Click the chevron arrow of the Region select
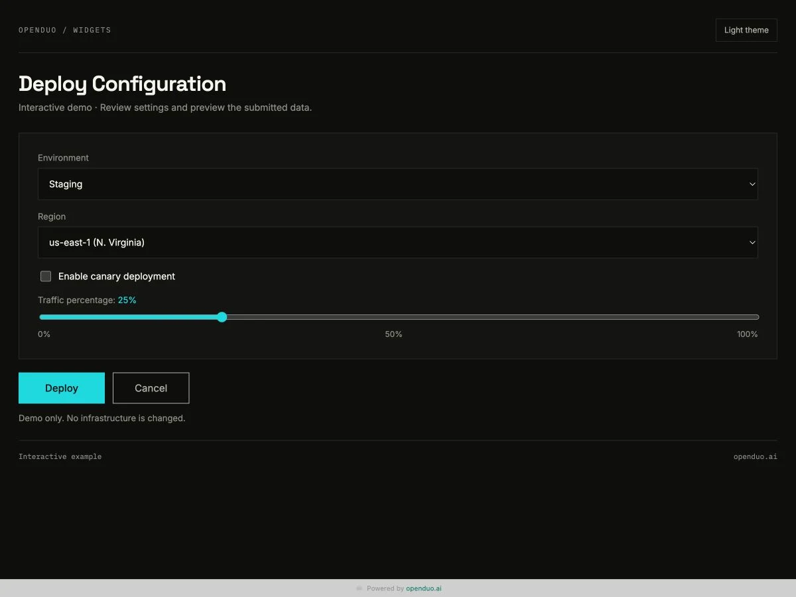Viewport: 796px width, 597px height. coord(752,242)
